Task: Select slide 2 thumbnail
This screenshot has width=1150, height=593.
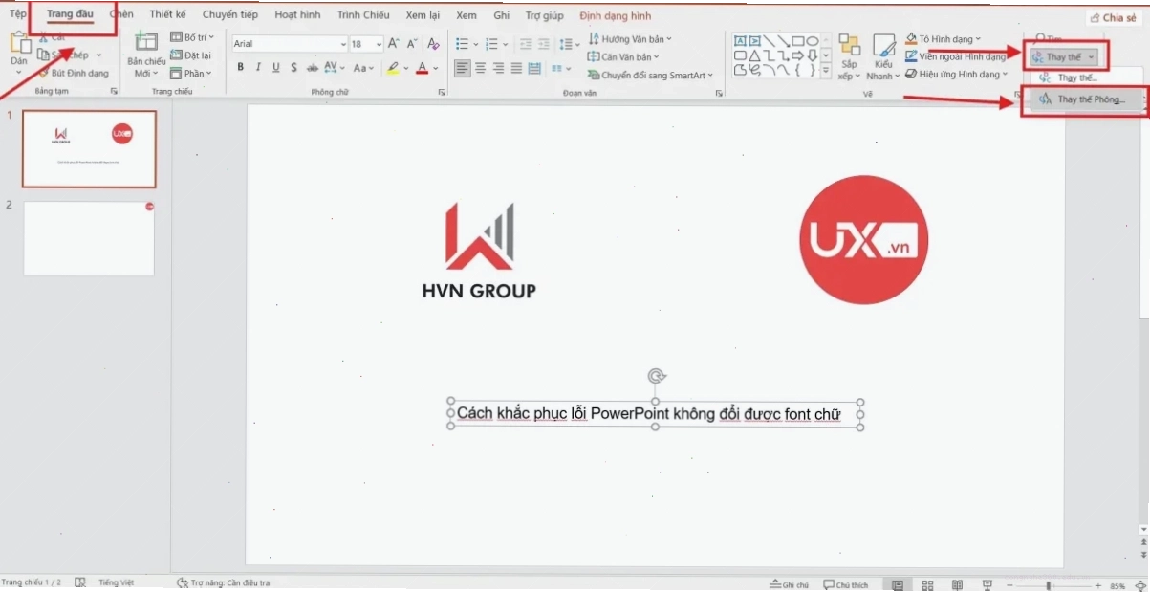Action: 89,238
